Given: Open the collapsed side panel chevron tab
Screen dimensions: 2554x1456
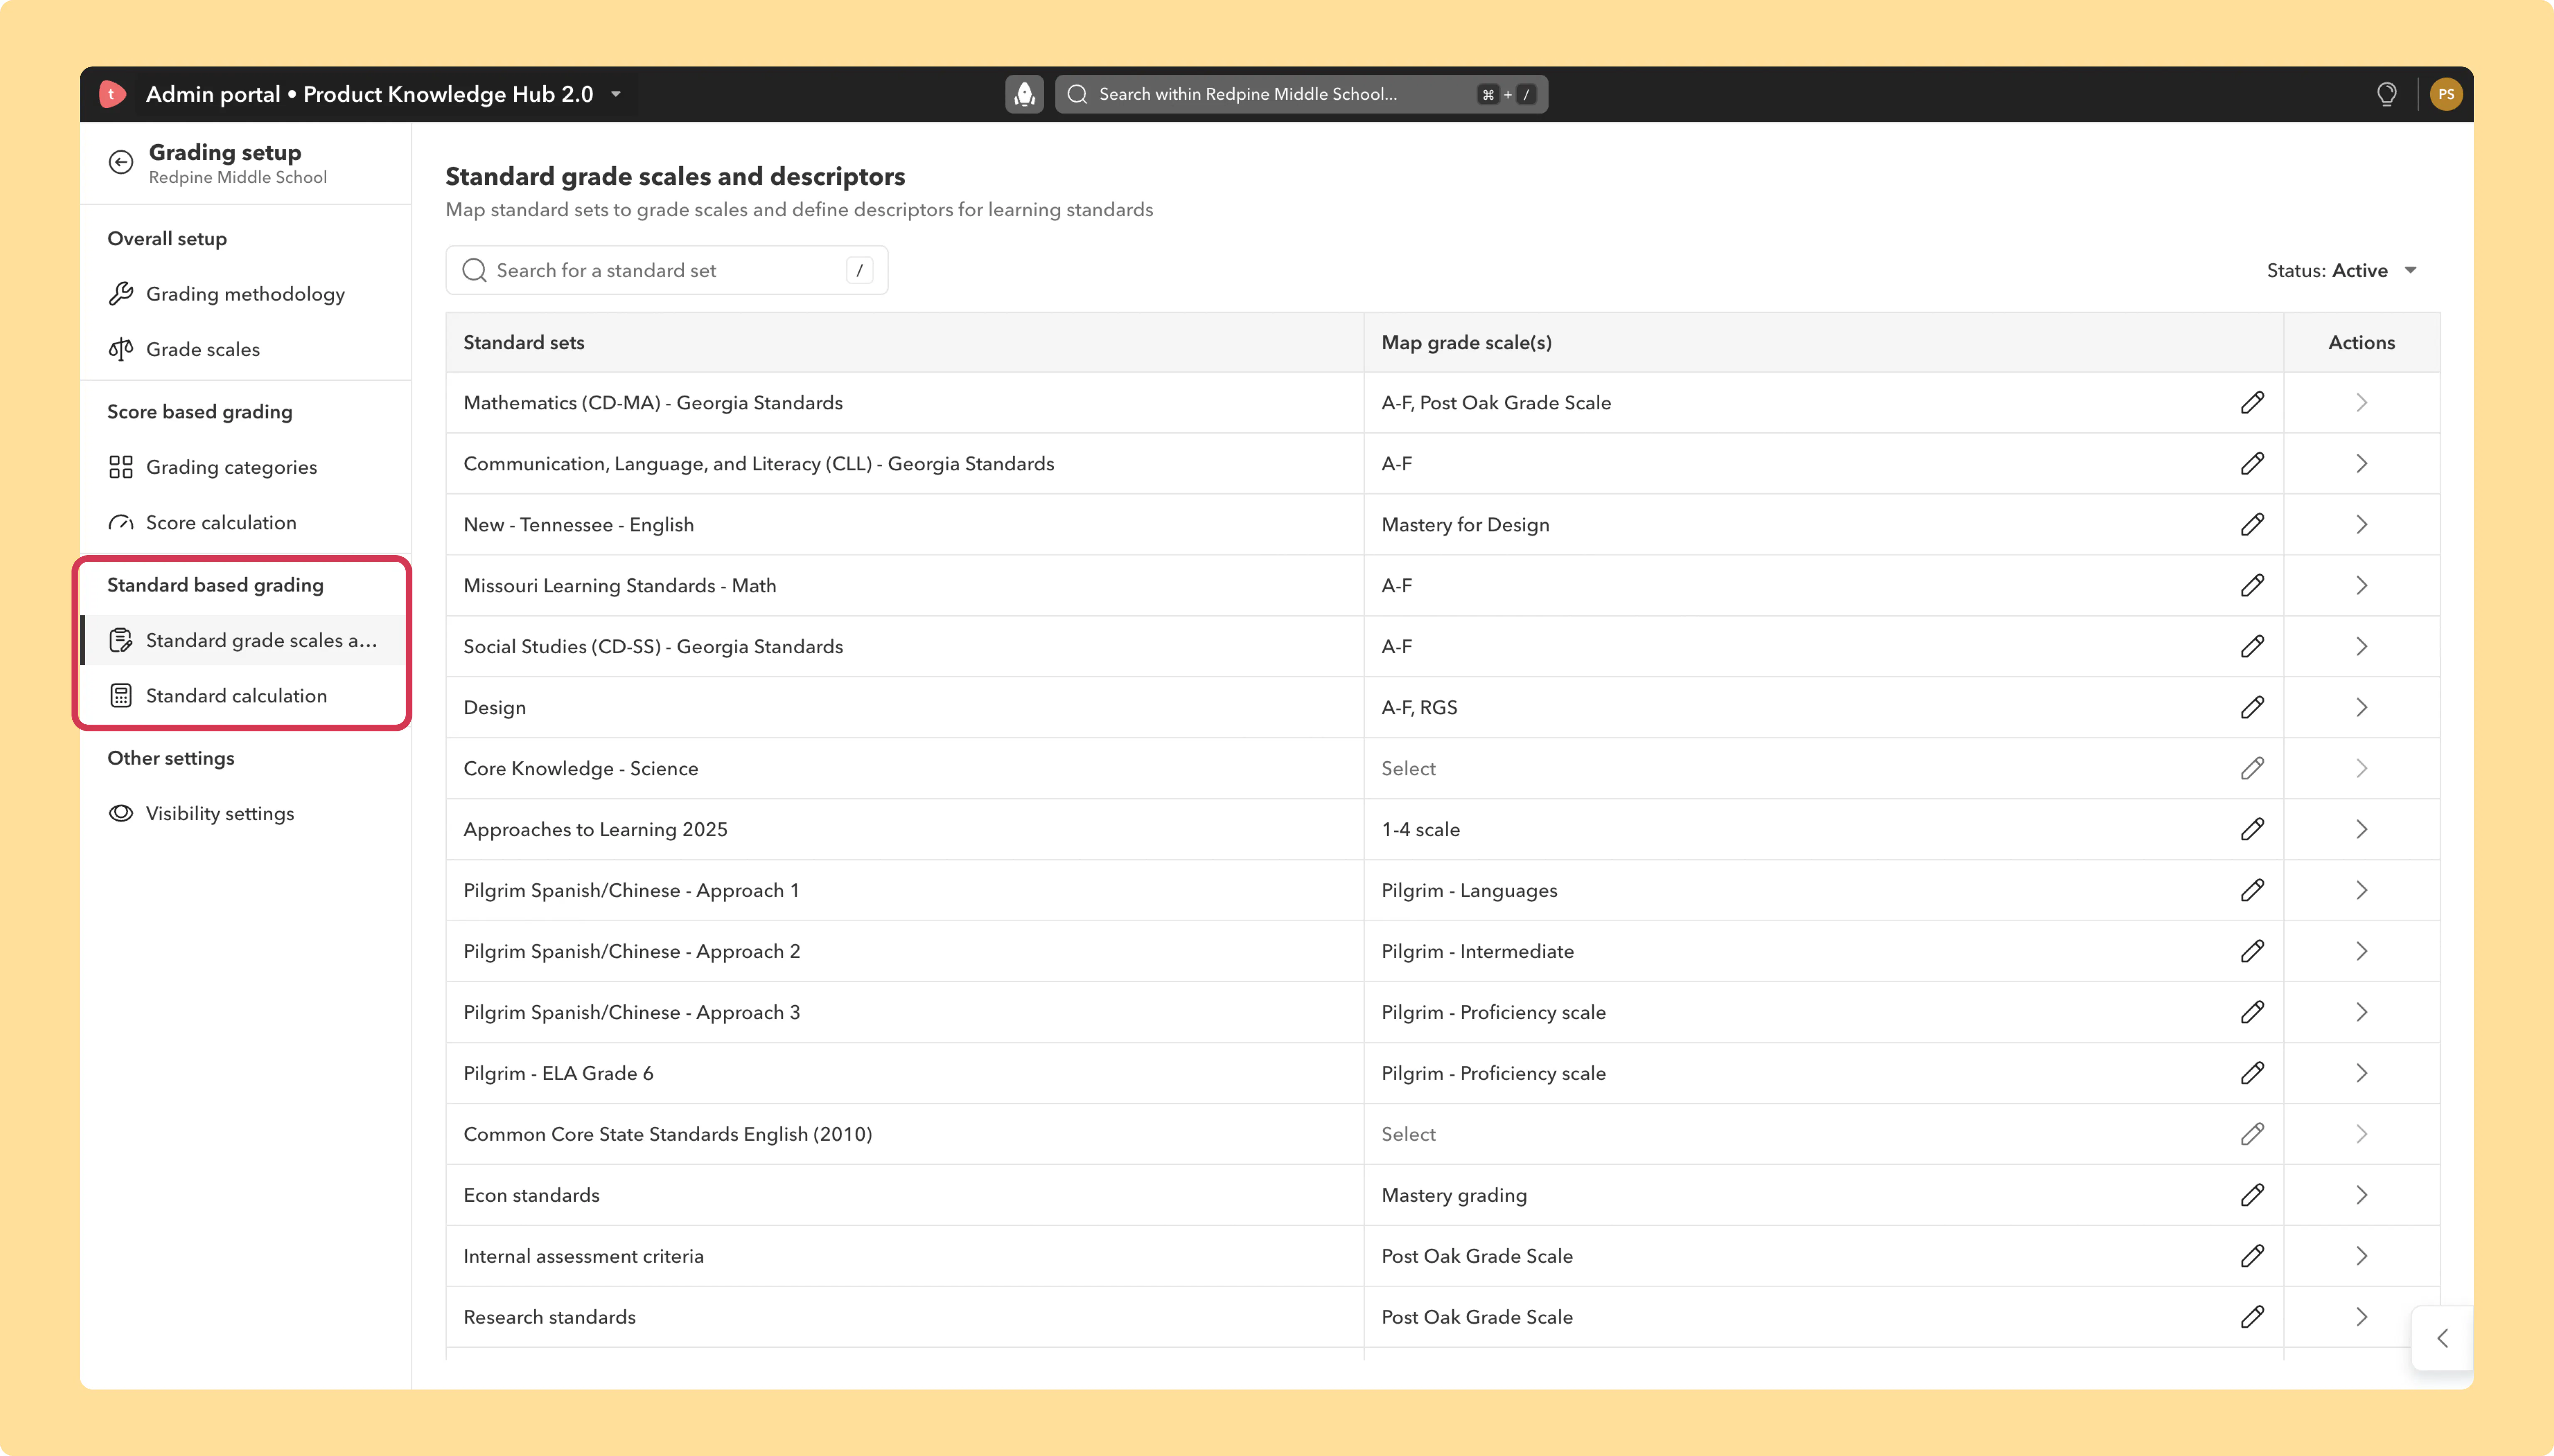Looking at the screenshot, I should [x=2443, y=1339].
